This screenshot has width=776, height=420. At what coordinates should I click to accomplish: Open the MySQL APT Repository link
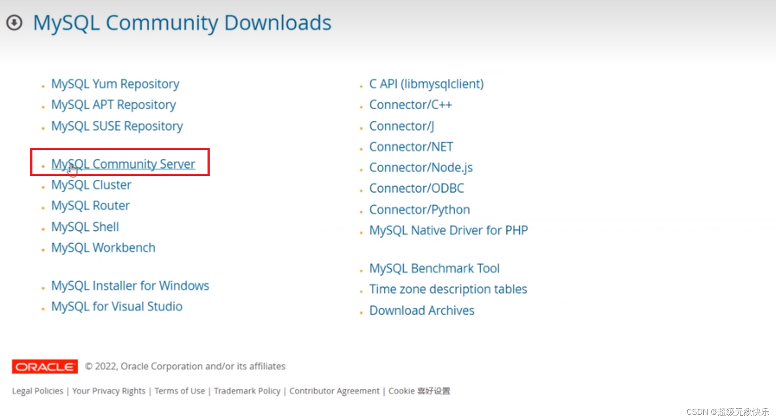[113, 105]
